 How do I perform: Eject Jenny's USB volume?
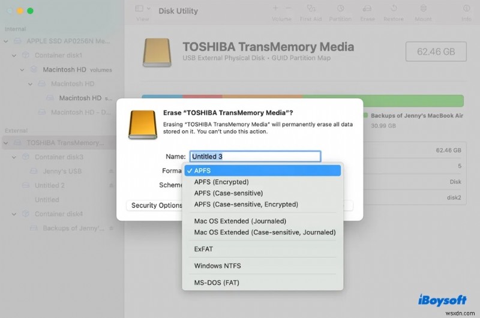(111, 171)
